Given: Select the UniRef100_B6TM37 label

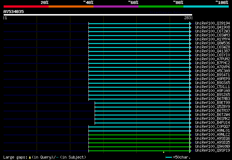Looking at the screenshot, I should coord(212,111).
